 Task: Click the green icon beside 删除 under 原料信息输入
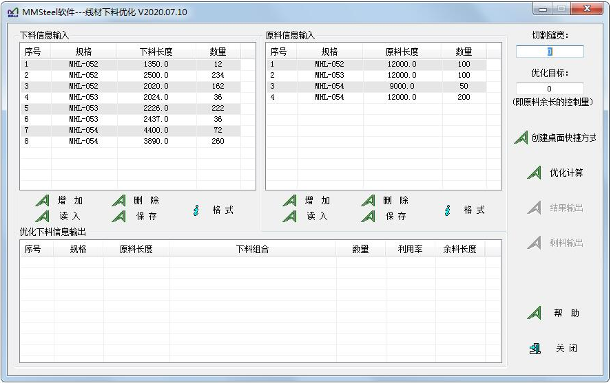[x=368, y=201]
